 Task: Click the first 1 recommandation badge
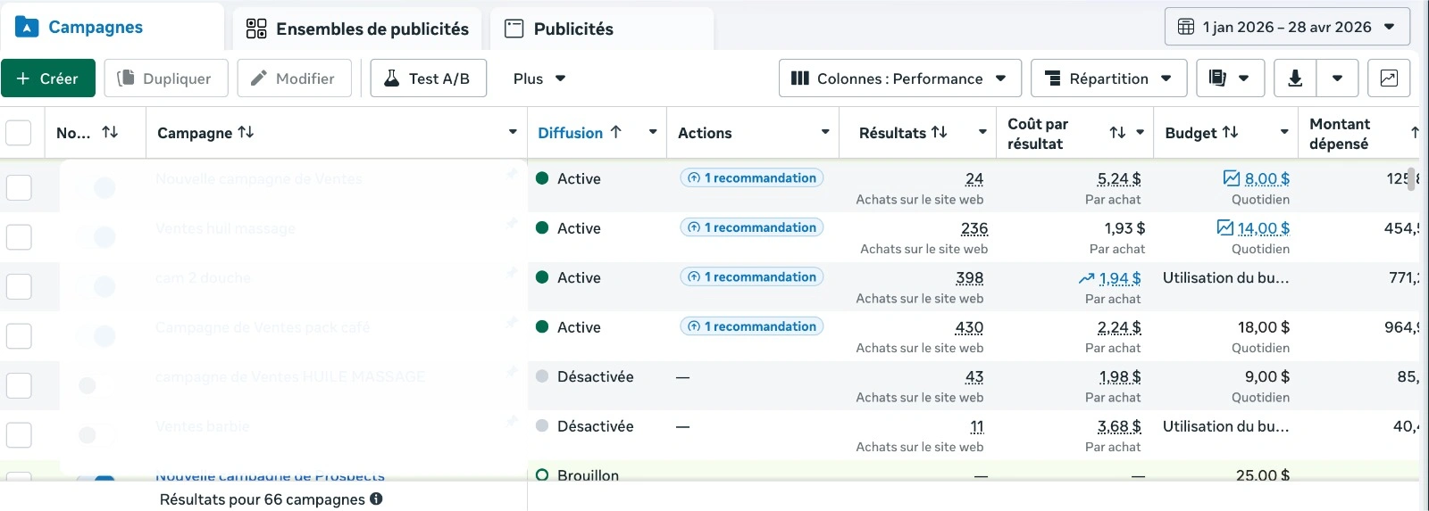(751, 178)
